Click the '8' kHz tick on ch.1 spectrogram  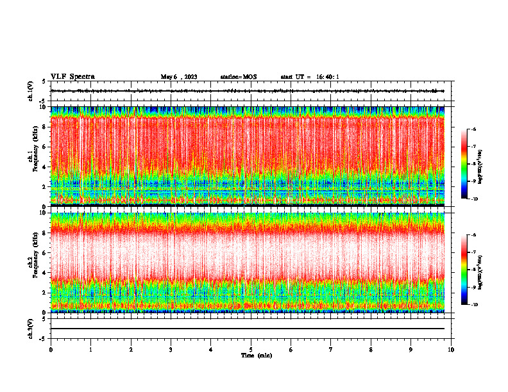click(44, 127)
